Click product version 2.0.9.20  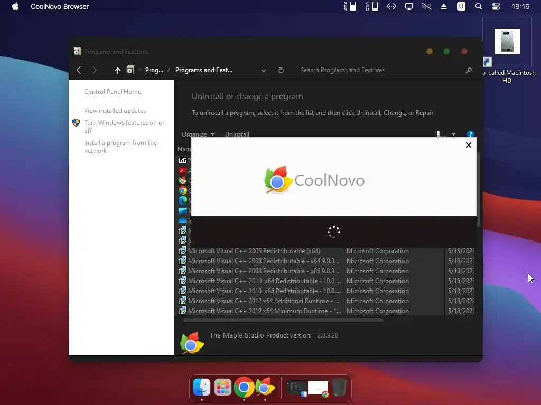(328, 335)
